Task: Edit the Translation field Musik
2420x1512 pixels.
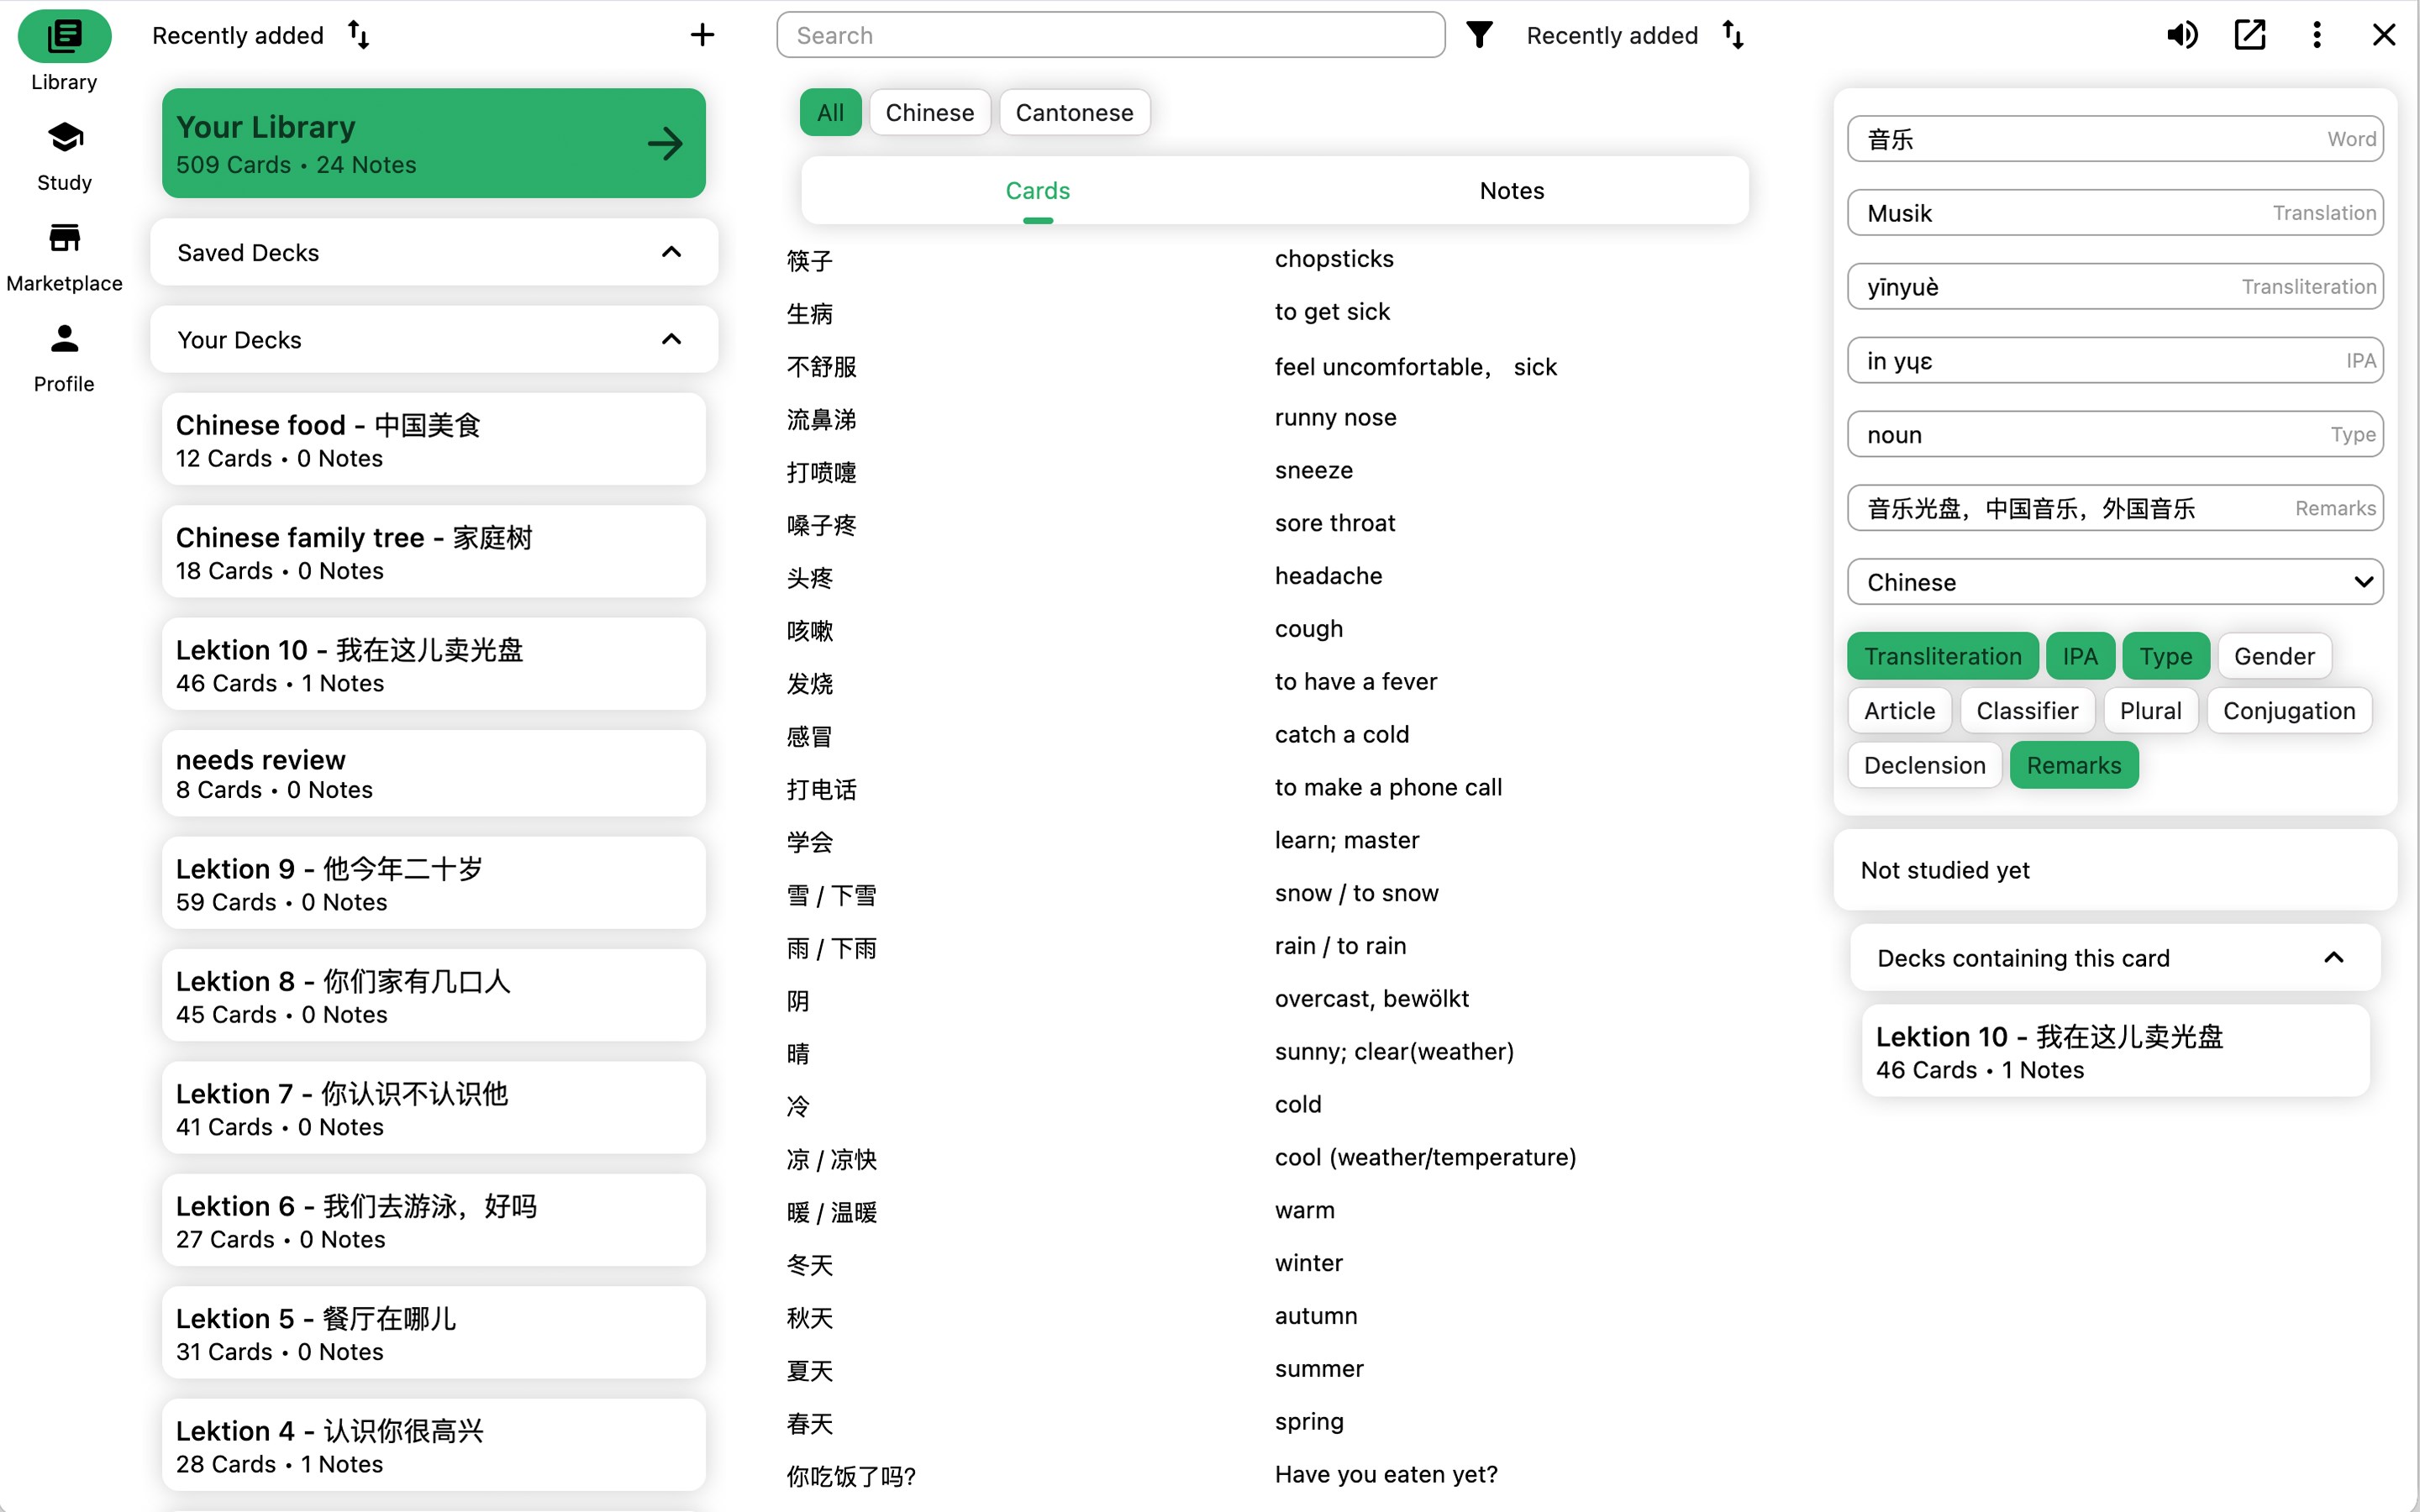Action: click(2115, 213)
